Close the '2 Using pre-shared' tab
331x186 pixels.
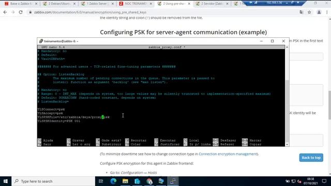pos(189,4)
